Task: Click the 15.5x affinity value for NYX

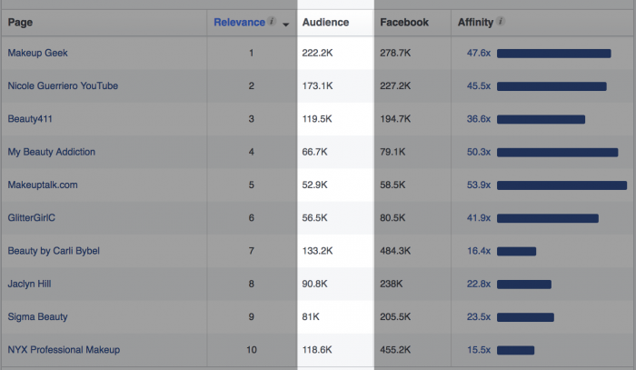Action: tap(479, 350)
